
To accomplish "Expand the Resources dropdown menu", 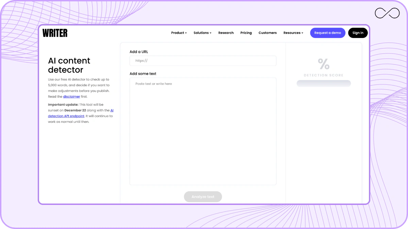I will (293, 33).
